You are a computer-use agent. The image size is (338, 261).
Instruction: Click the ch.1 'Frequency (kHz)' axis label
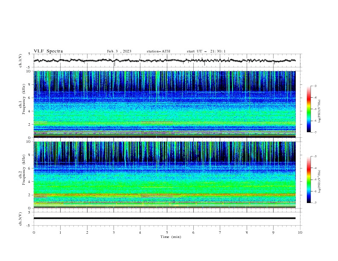point(24,99)
